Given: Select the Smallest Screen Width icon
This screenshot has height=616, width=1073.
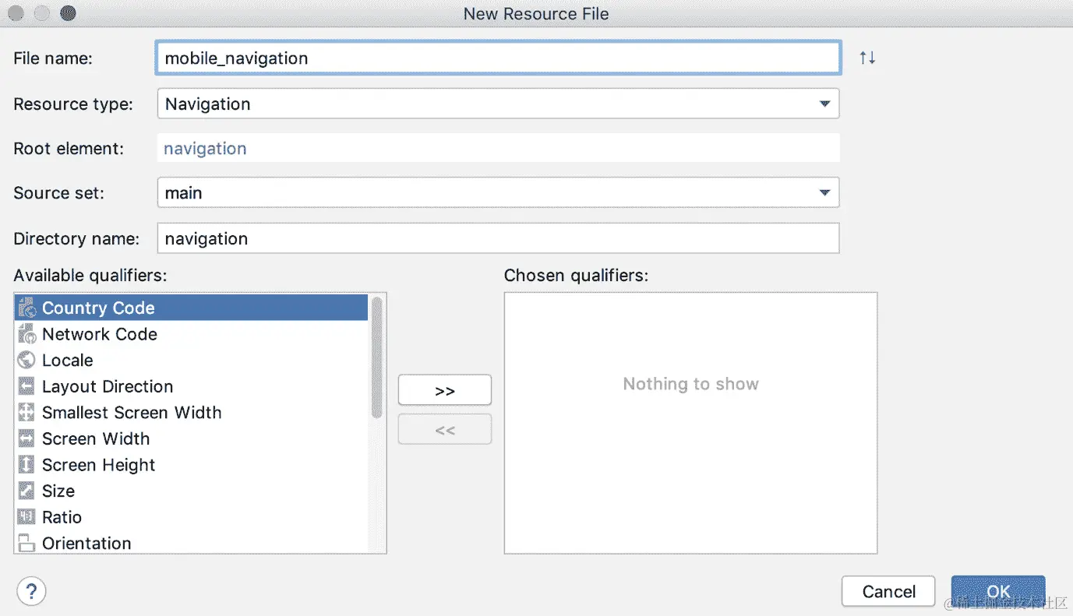Looking at the screenshot, I should (26, 412).
